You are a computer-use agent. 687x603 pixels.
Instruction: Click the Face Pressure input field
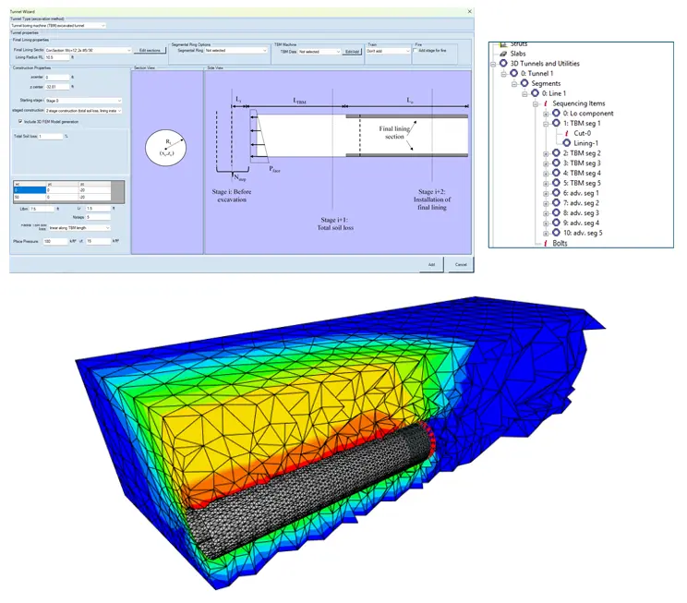pyautogui.click(x=55, y=241)
